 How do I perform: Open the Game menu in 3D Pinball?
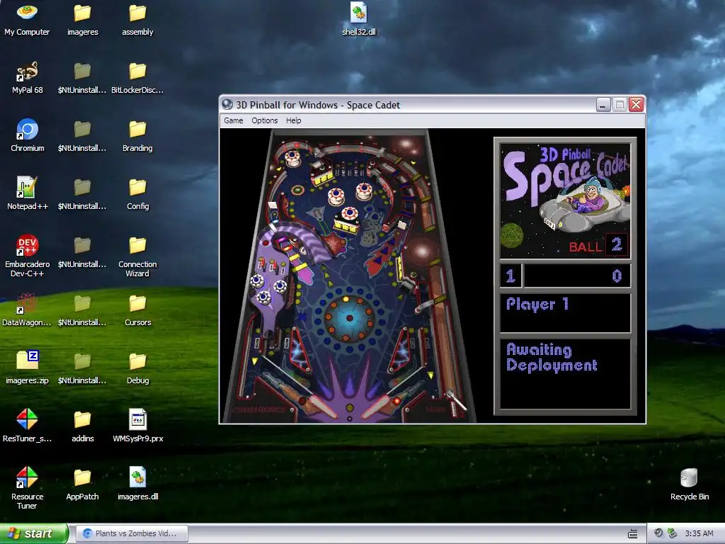click(233, 120)
